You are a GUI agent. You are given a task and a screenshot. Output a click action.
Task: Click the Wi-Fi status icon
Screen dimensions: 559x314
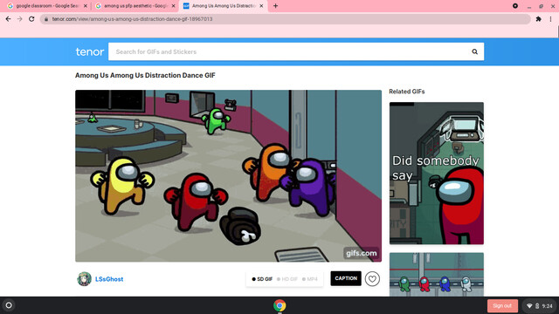coord(529,306)
